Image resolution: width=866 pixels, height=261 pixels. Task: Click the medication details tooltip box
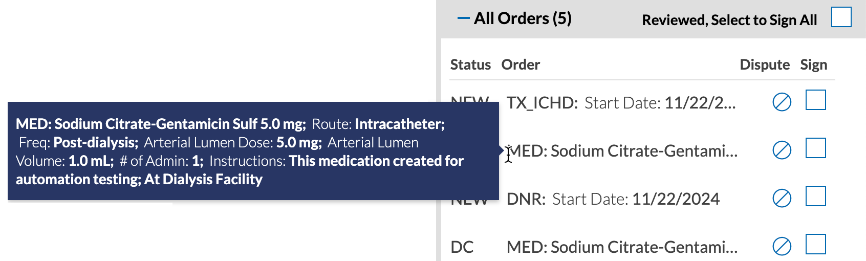point(253,151)
